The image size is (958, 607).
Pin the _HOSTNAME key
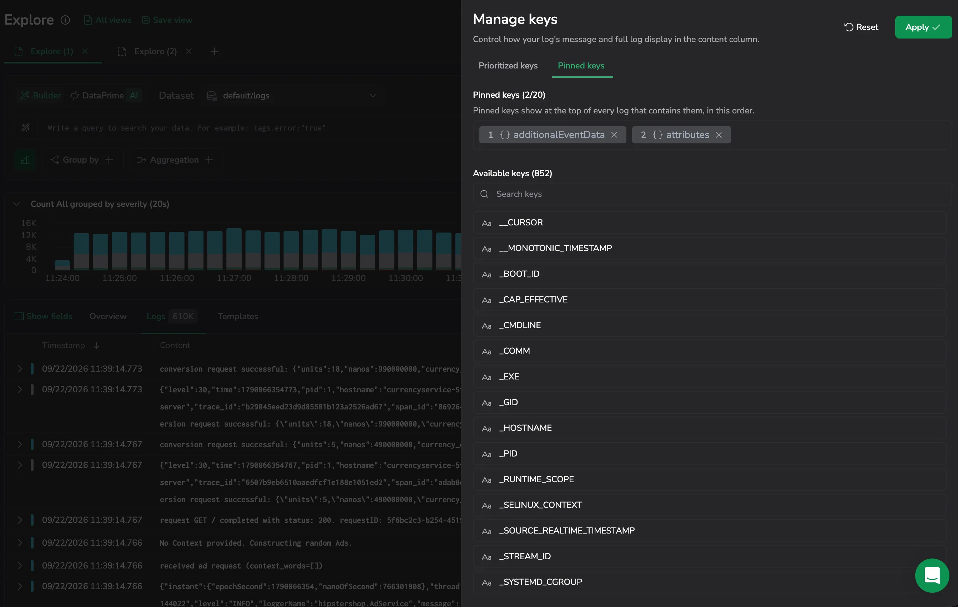709,428
